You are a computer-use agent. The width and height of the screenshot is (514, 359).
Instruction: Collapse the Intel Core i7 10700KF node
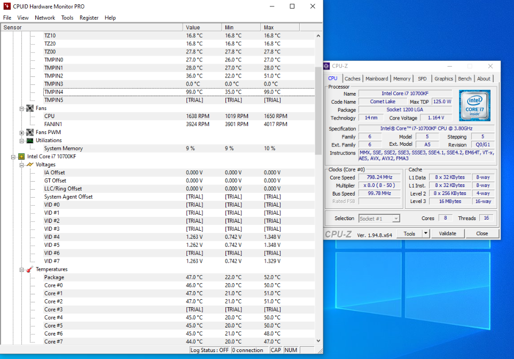coord(13,157)
